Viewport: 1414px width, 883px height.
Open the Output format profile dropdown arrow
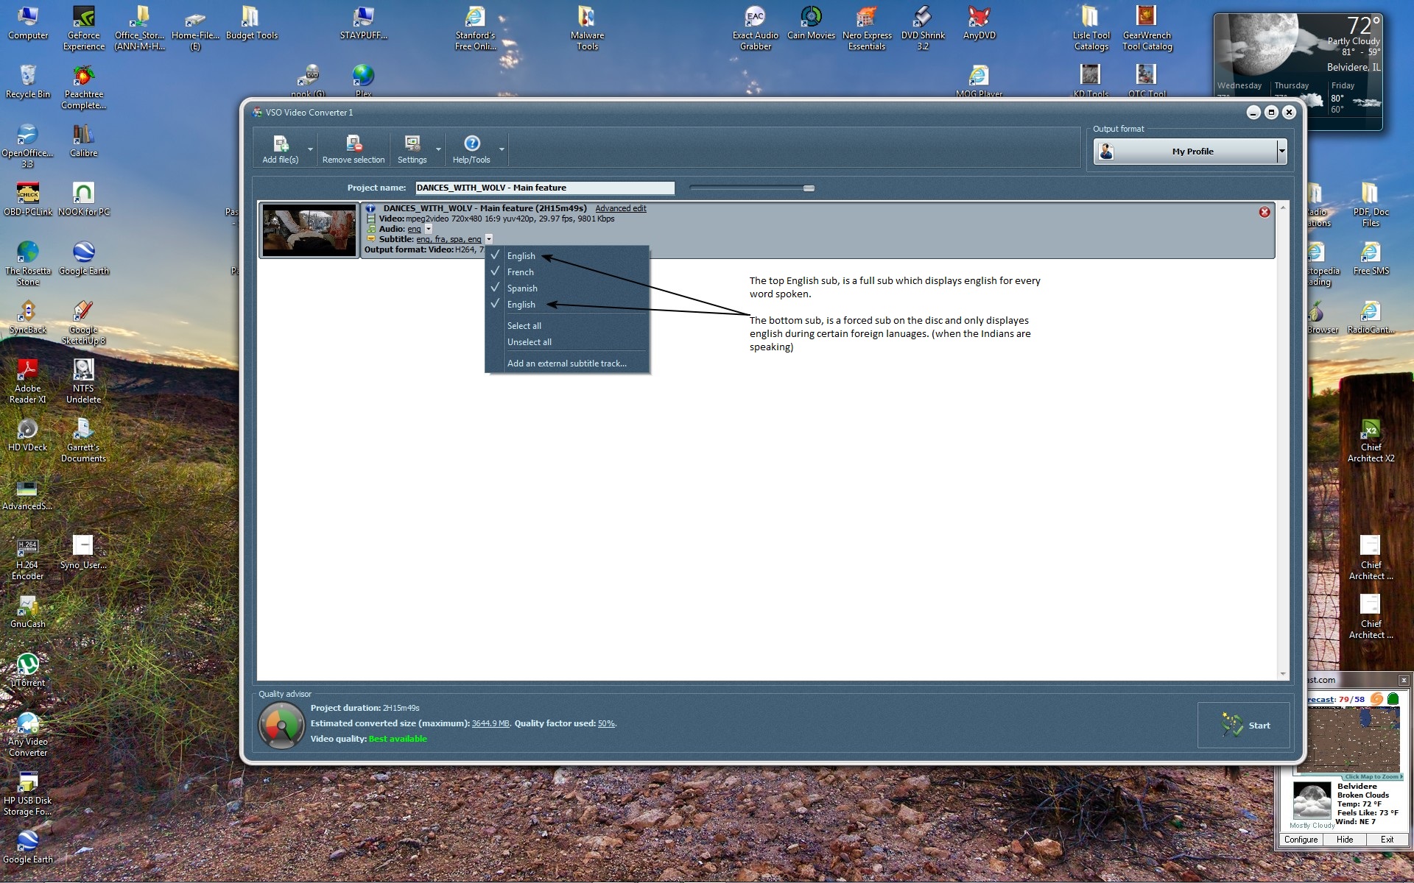pyautogui.click(x=1281, y=152)
